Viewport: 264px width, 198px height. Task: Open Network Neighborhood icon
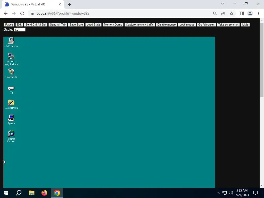point(11,59)
